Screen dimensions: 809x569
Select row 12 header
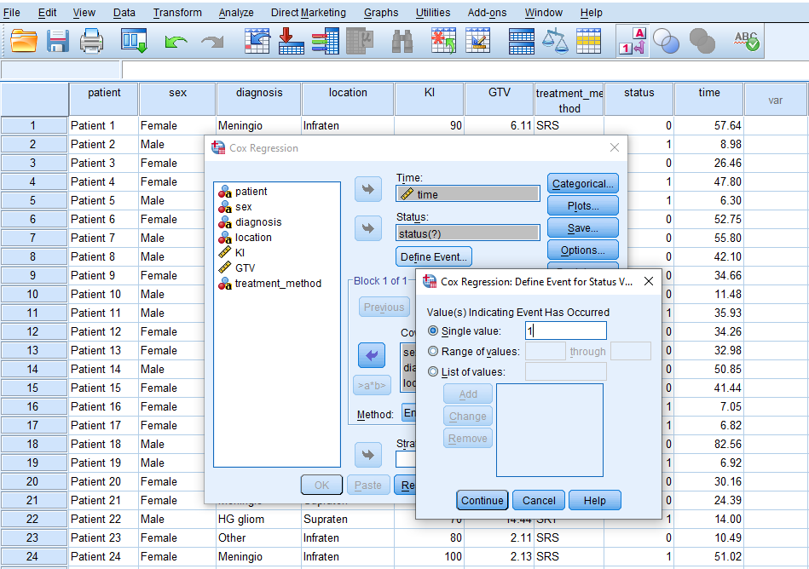tap(33, 331)
